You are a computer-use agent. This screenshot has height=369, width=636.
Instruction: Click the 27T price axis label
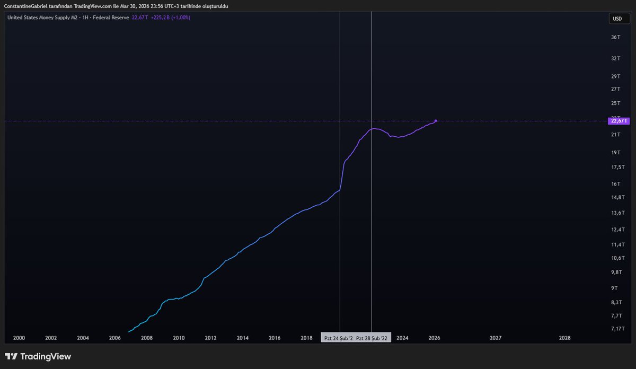click(x=615, y=89)
